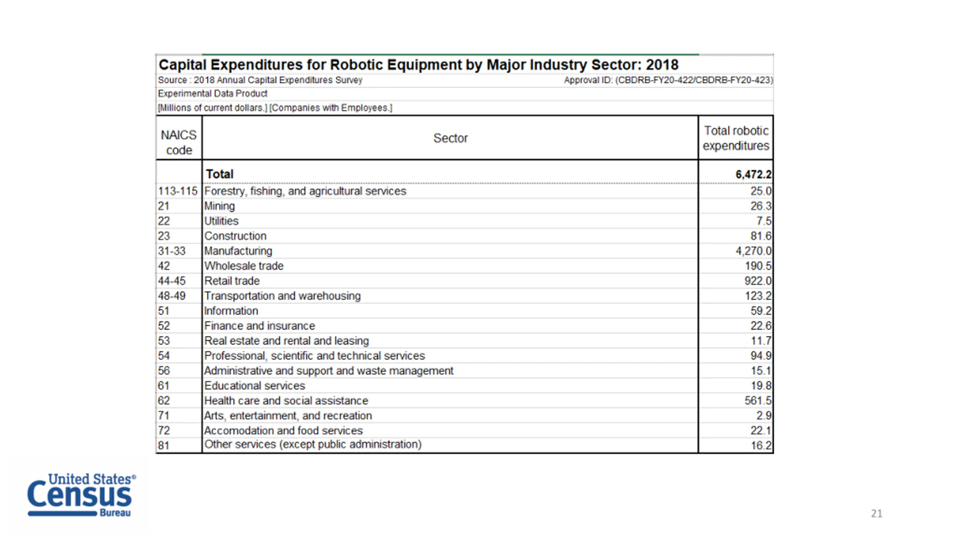Click the NAICS code column header
This screenshot has height=538, width=956.
pyautogui.click(x=179, y=142)
